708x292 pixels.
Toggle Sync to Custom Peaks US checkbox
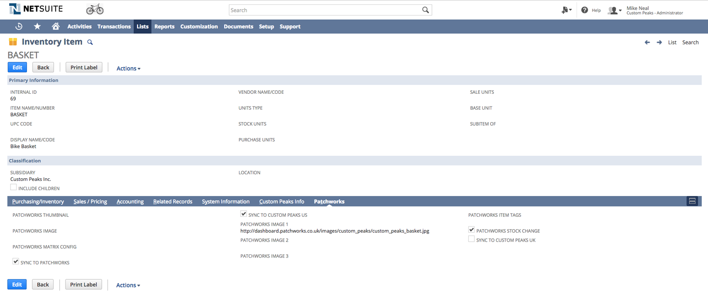point(243,214)
